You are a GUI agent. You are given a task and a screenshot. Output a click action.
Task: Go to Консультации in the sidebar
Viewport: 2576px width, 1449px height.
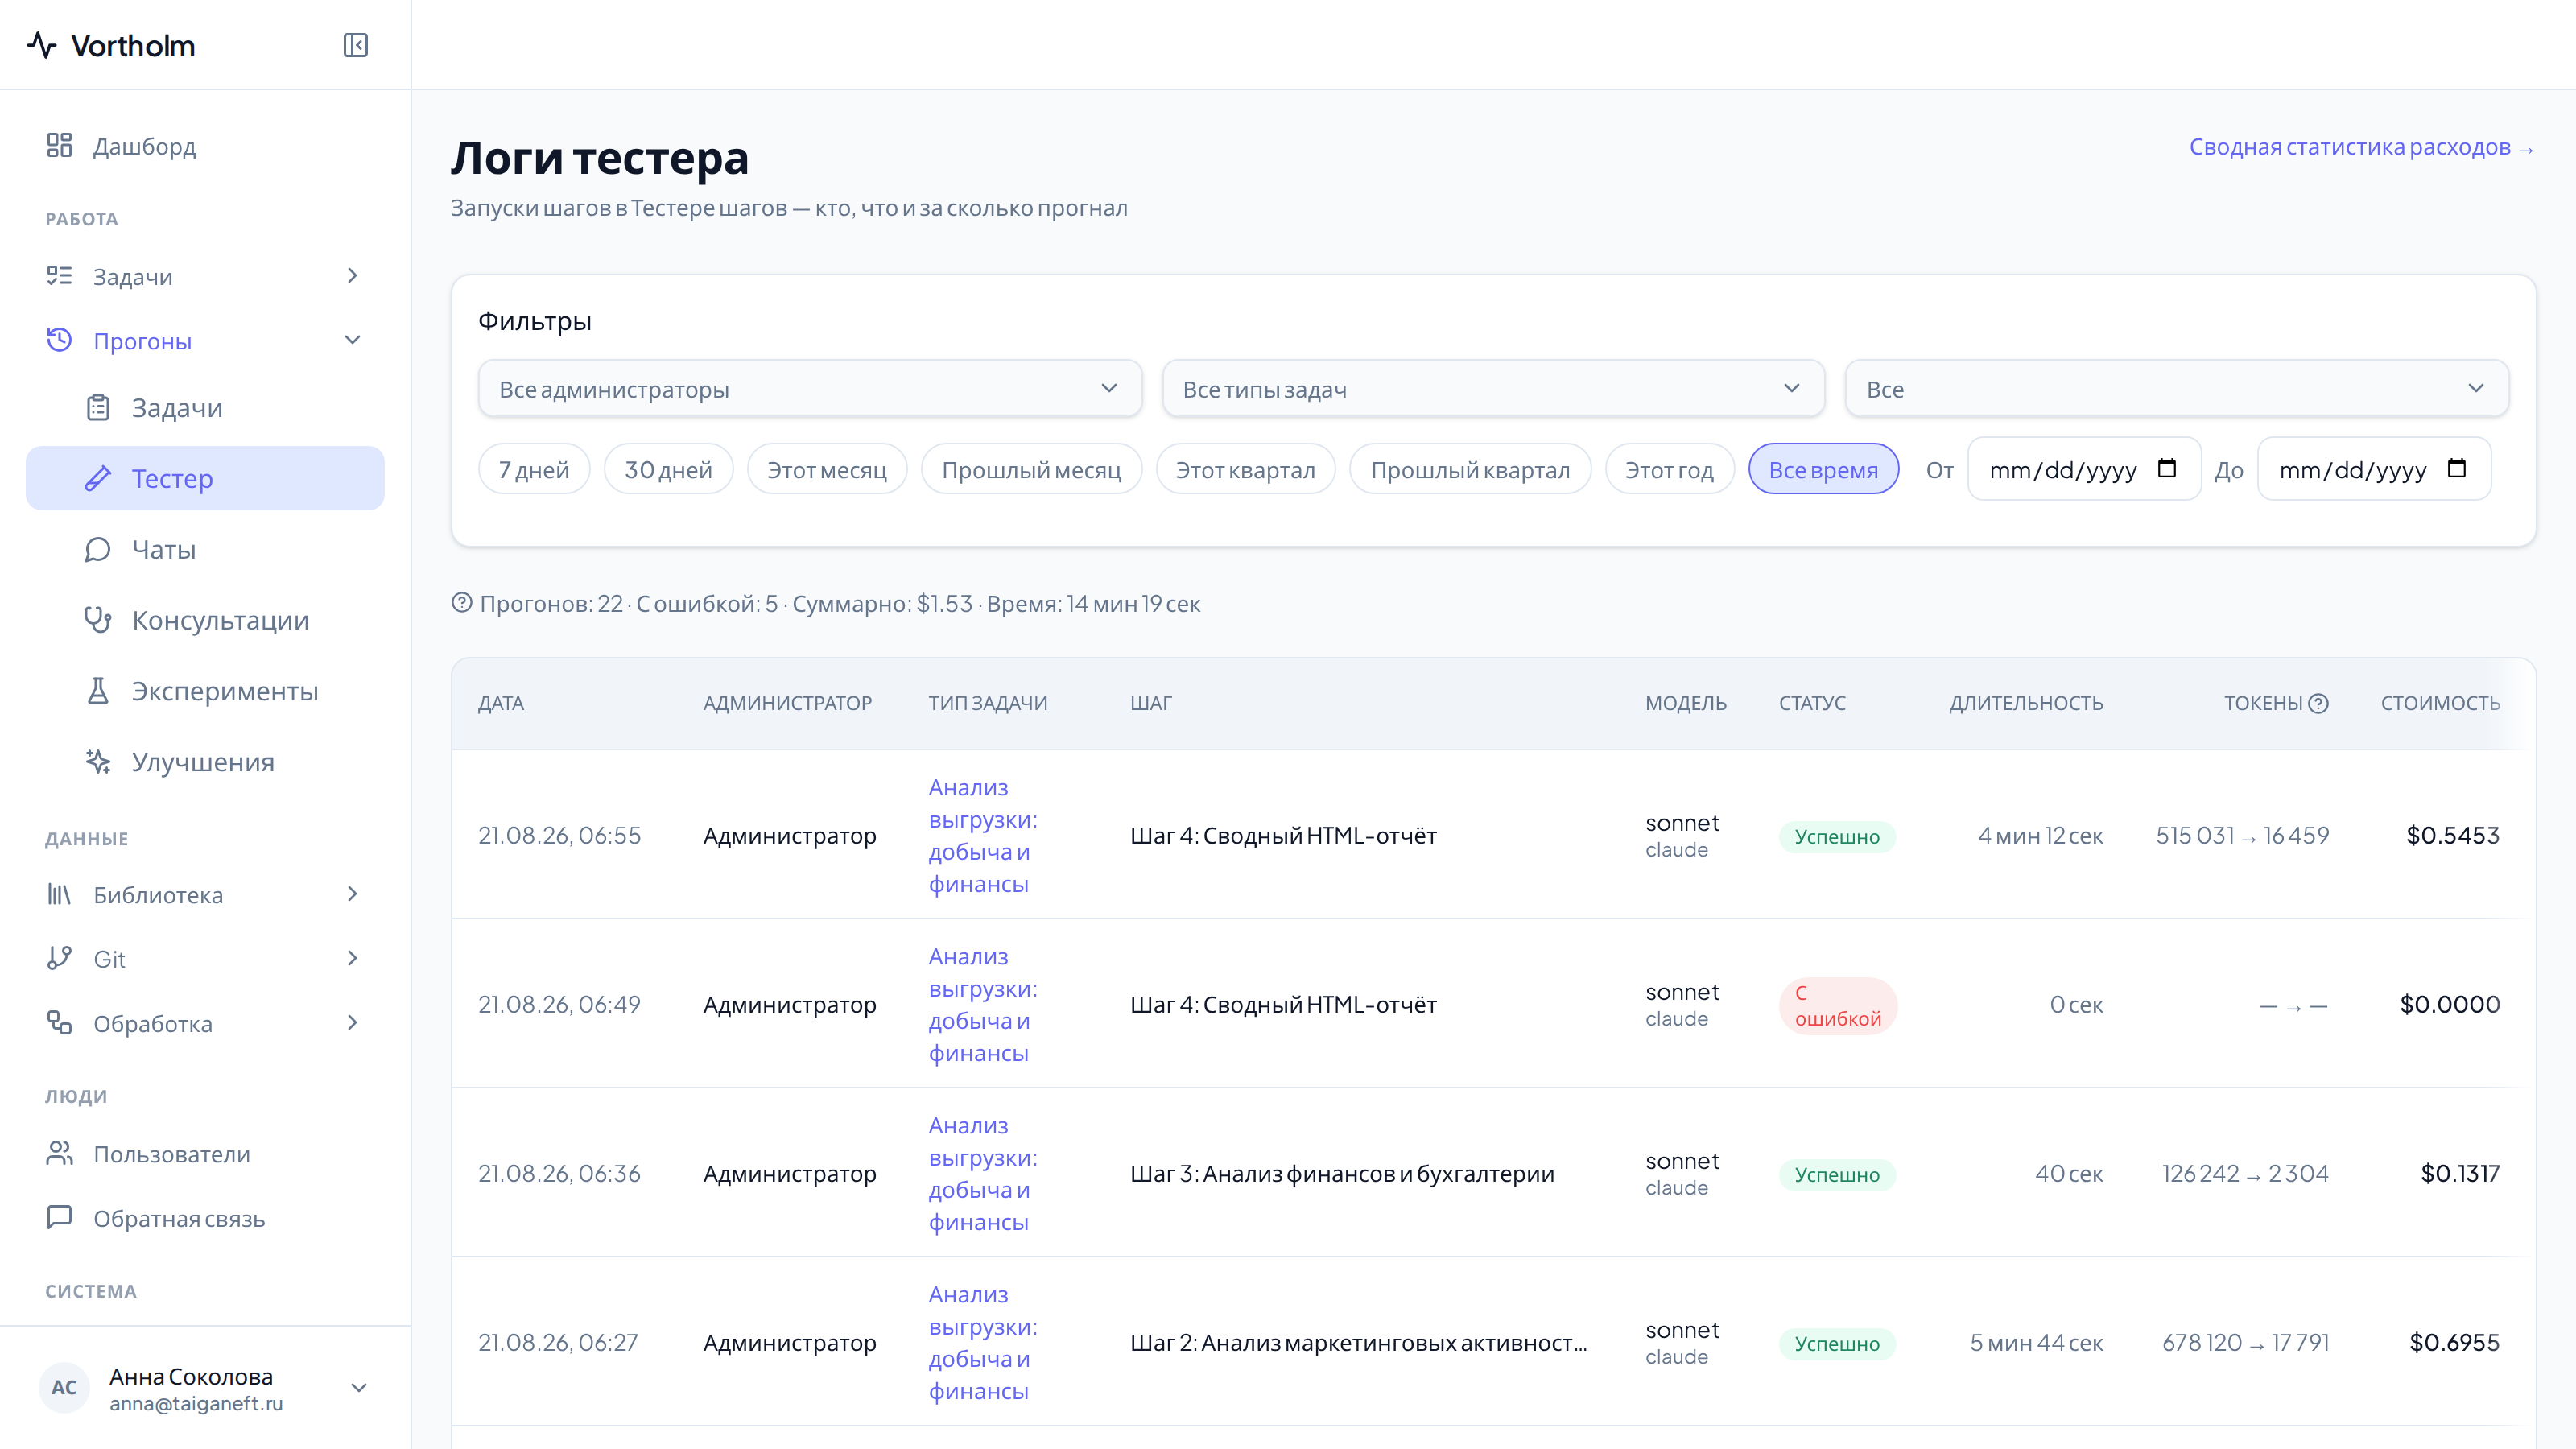coord(205,620)
